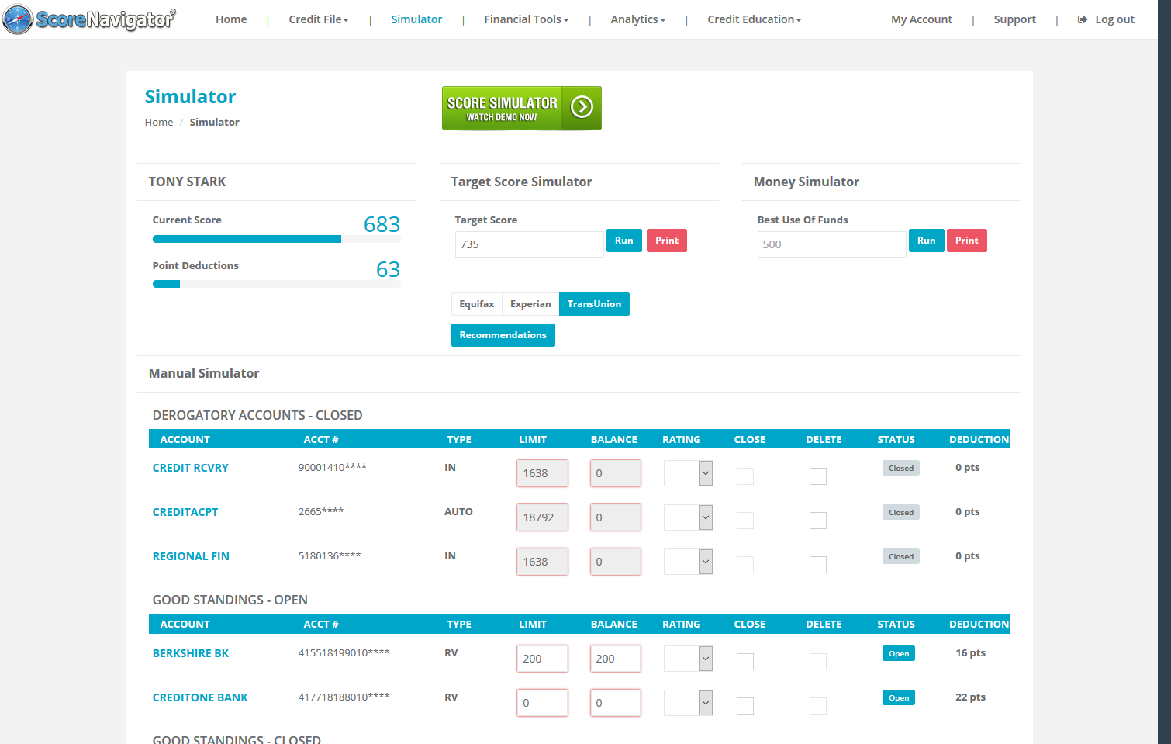
Task: Open rating dropdown for CREDIT RCVRY
Action: (688, 473)
